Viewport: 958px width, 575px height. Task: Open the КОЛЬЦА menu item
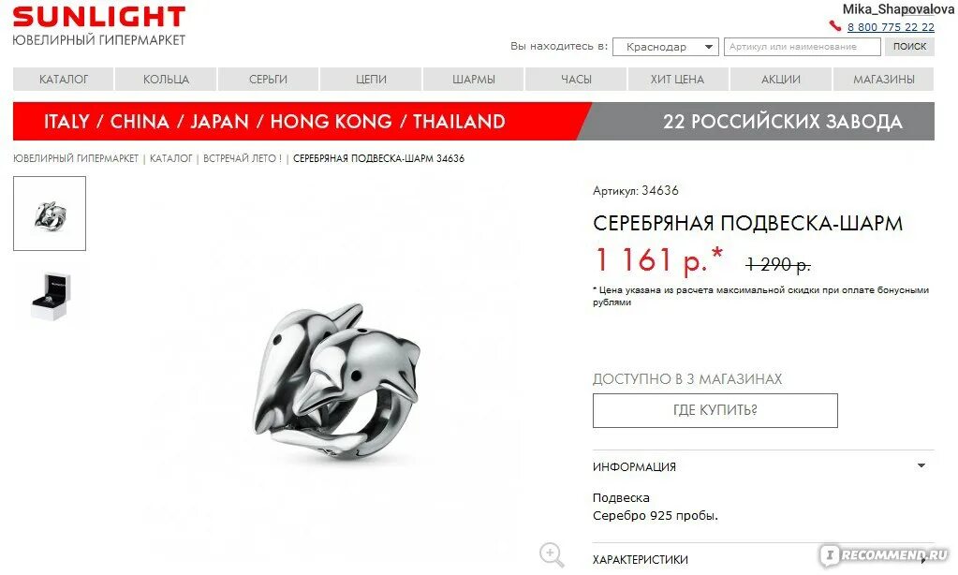(166, 80)
